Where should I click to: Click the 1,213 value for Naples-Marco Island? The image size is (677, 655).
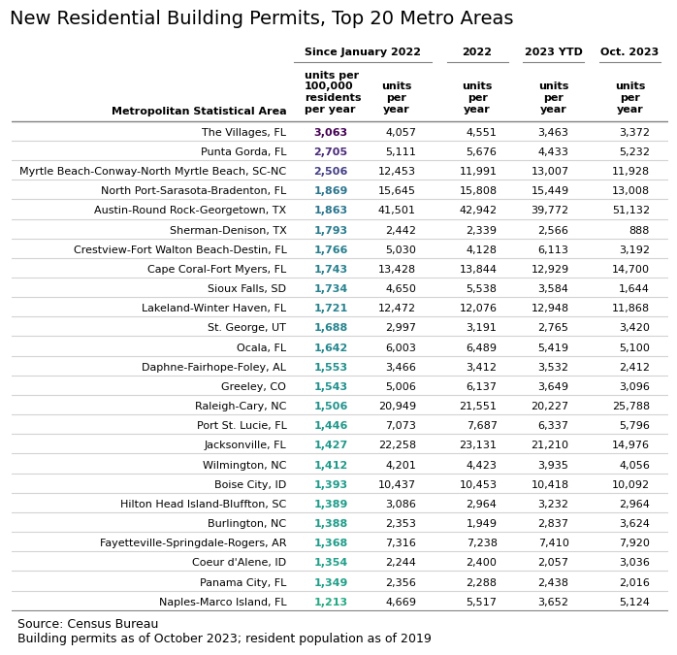click(331, 603)
